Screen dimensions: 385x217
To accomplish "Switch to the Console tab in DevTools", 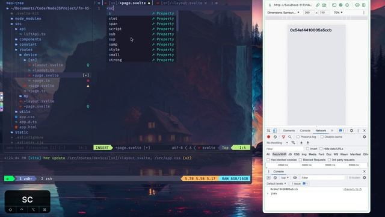I will click(305, 131).
